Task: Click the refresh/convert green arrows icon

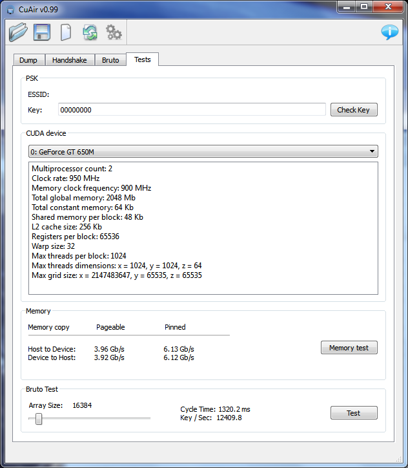Action: (90, 32)
